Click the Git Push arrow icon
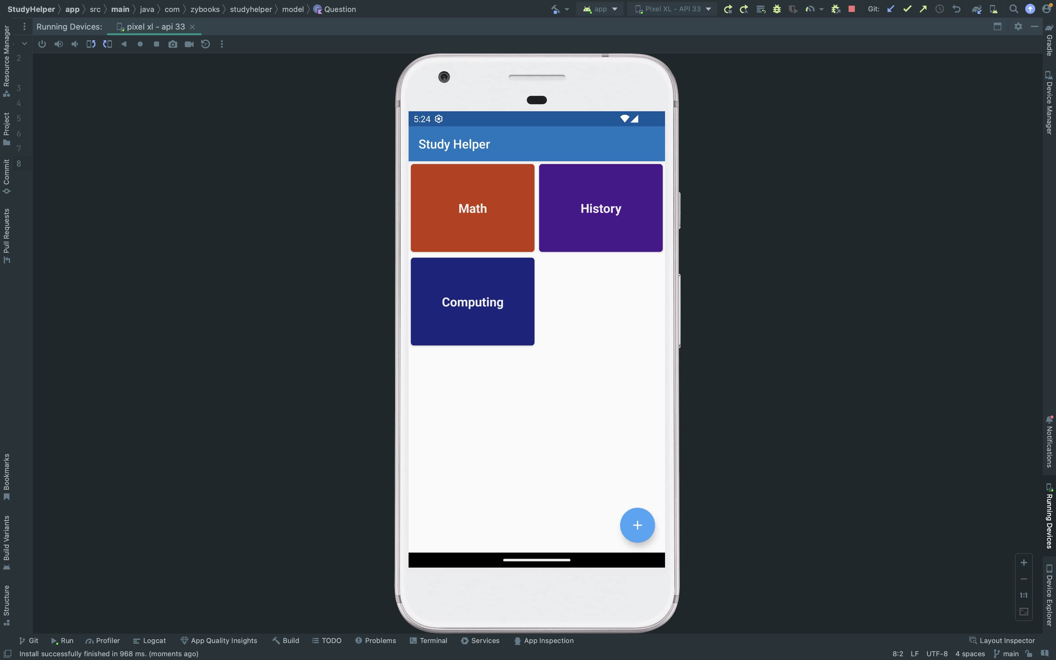1056x660 pixels. tap(923, 9)
